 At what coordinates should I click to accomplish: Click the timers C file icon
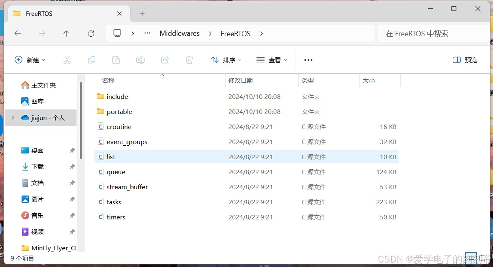tap(101, 217)
